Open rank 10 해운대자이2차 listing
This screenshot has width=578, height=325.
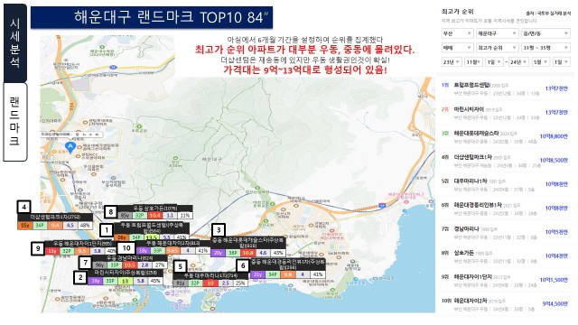[505, 304]
